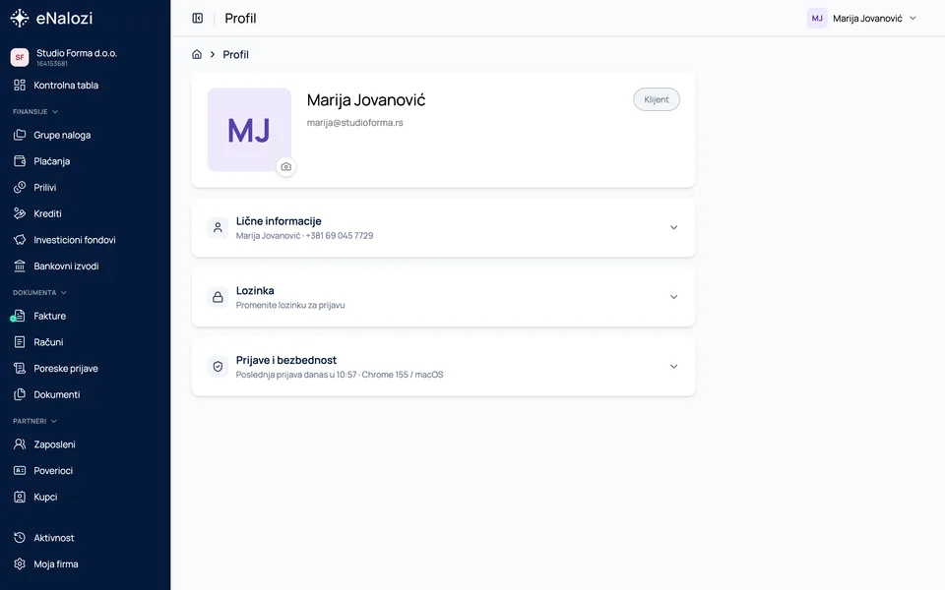This screenshot has height=590, width=945.
Task: Click the Poverioci card icon
Action: tap(20, 471)
